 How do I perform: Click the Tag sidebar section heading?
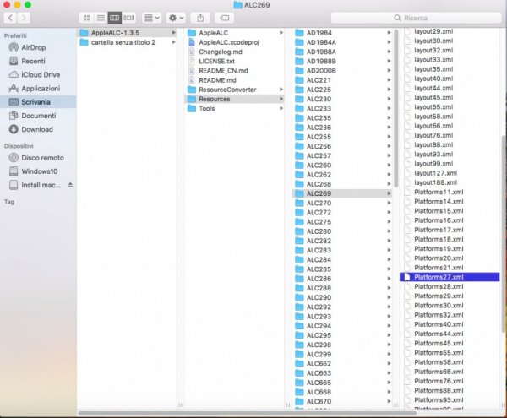[9, 202]
